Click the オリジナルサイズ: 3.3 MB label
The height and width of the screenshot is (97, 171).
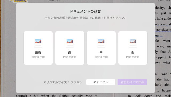tap(62, 82)
